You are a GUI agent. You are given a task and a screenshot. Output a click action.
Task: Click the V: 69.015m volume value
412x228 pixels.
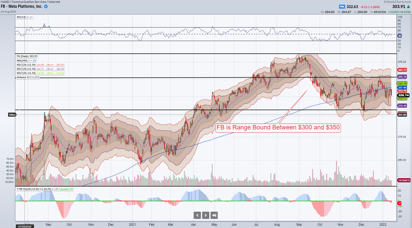378,12
